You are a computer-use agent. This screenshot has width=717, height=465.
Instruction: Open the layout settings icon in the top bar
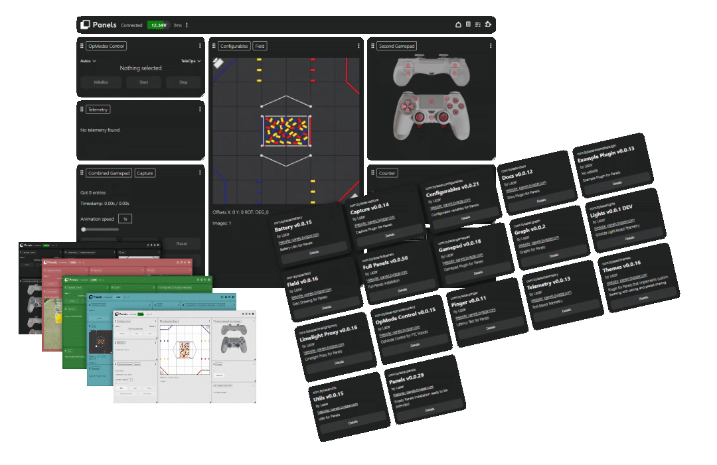point(477,24)
